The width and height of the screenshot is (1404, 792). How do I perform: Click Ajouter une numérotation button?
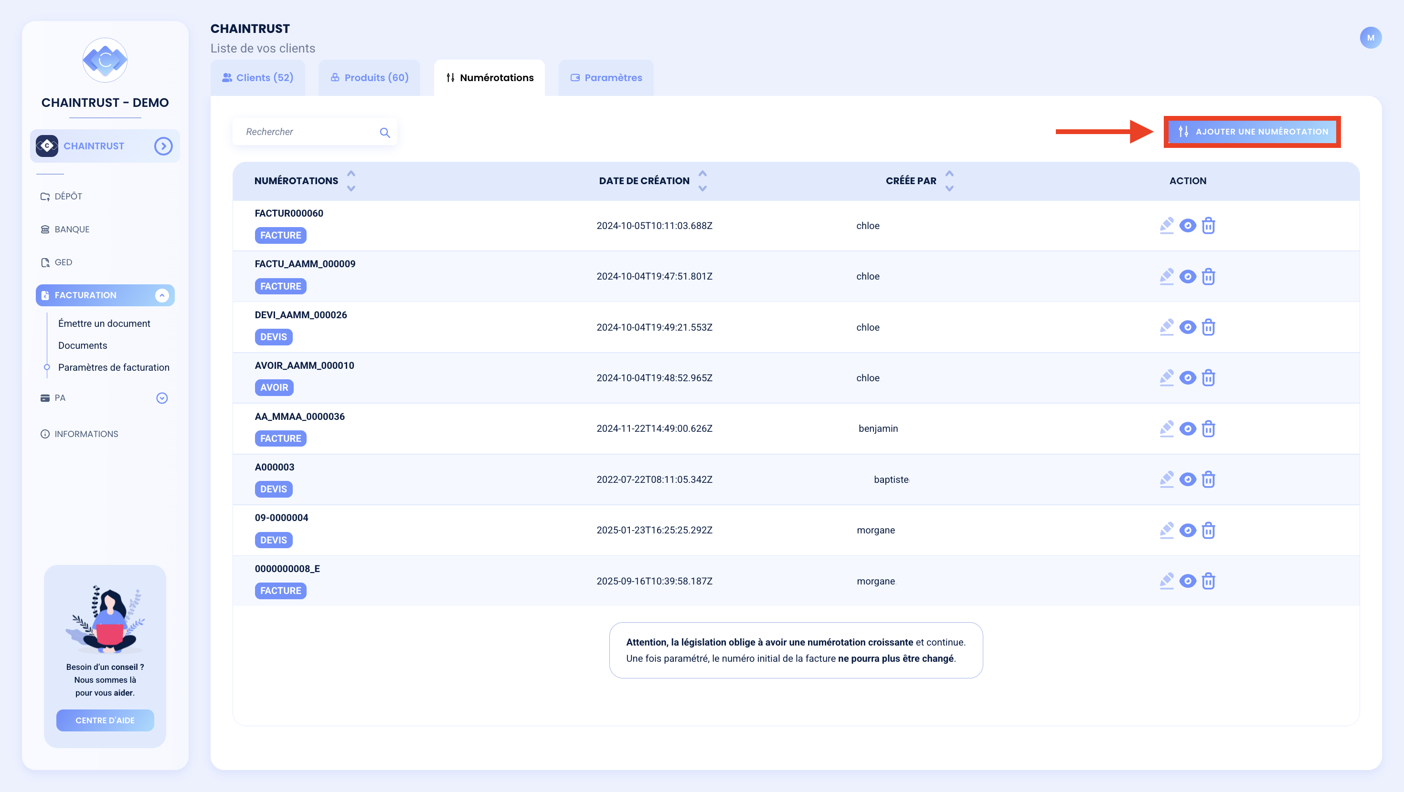(1252, 132)
